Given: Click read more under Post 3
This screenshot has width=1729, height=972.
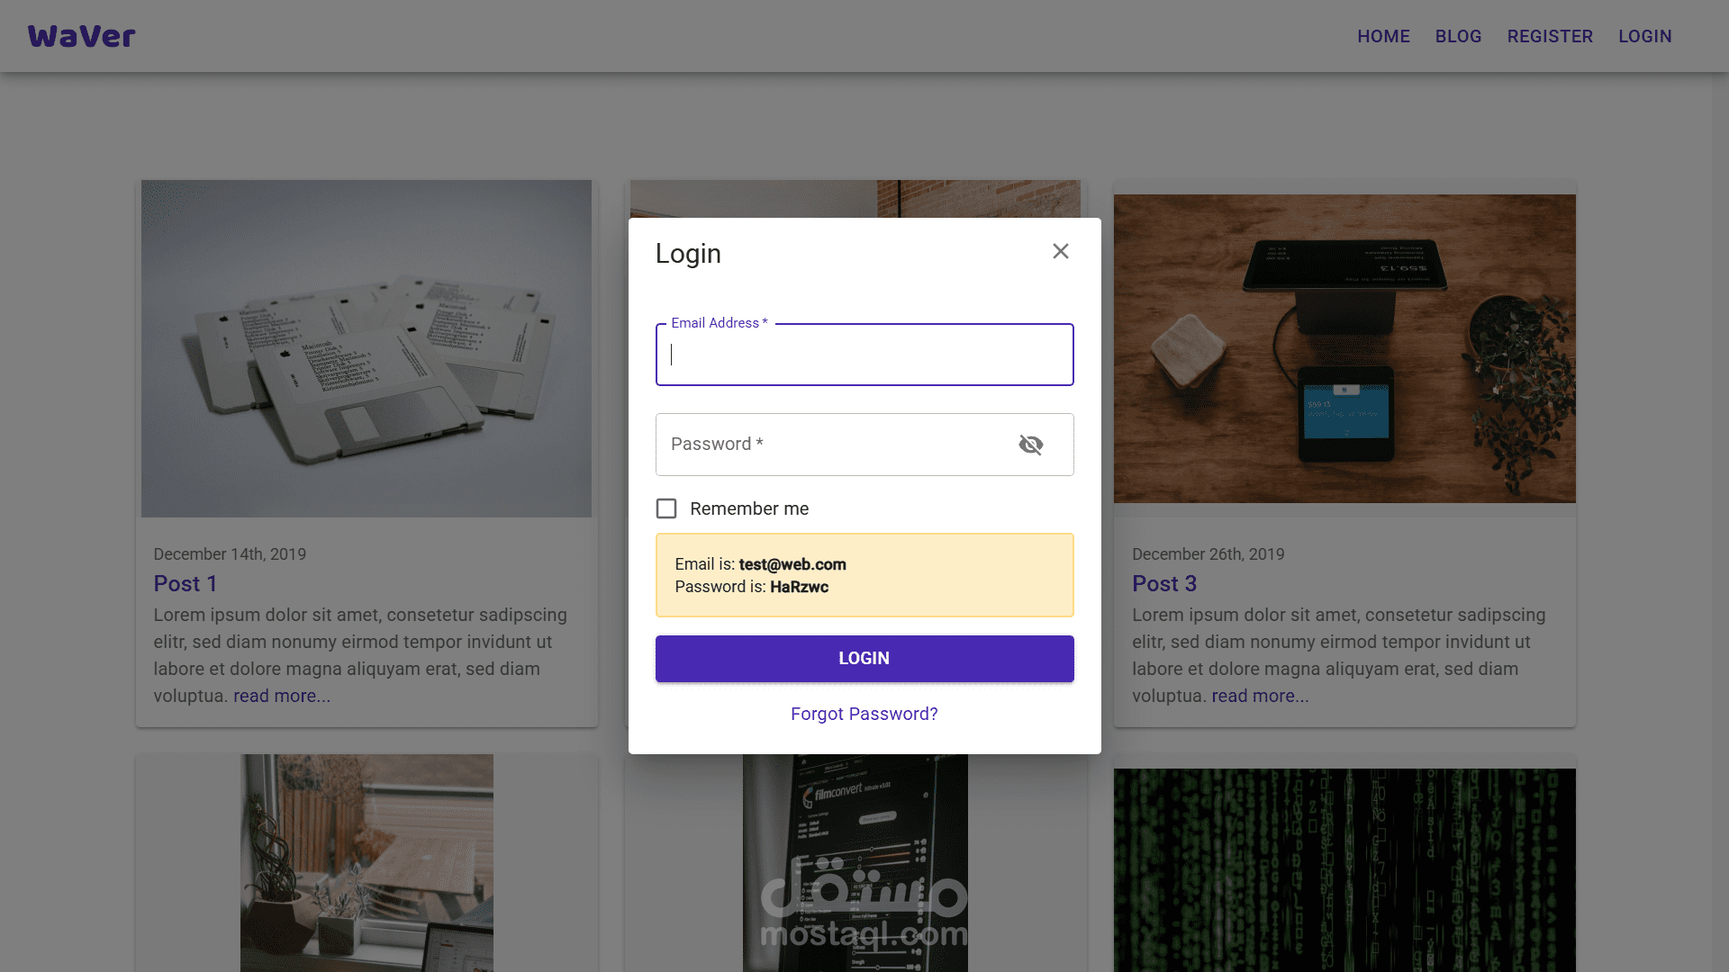Looking at the screenshot, I should point(1260,696).
